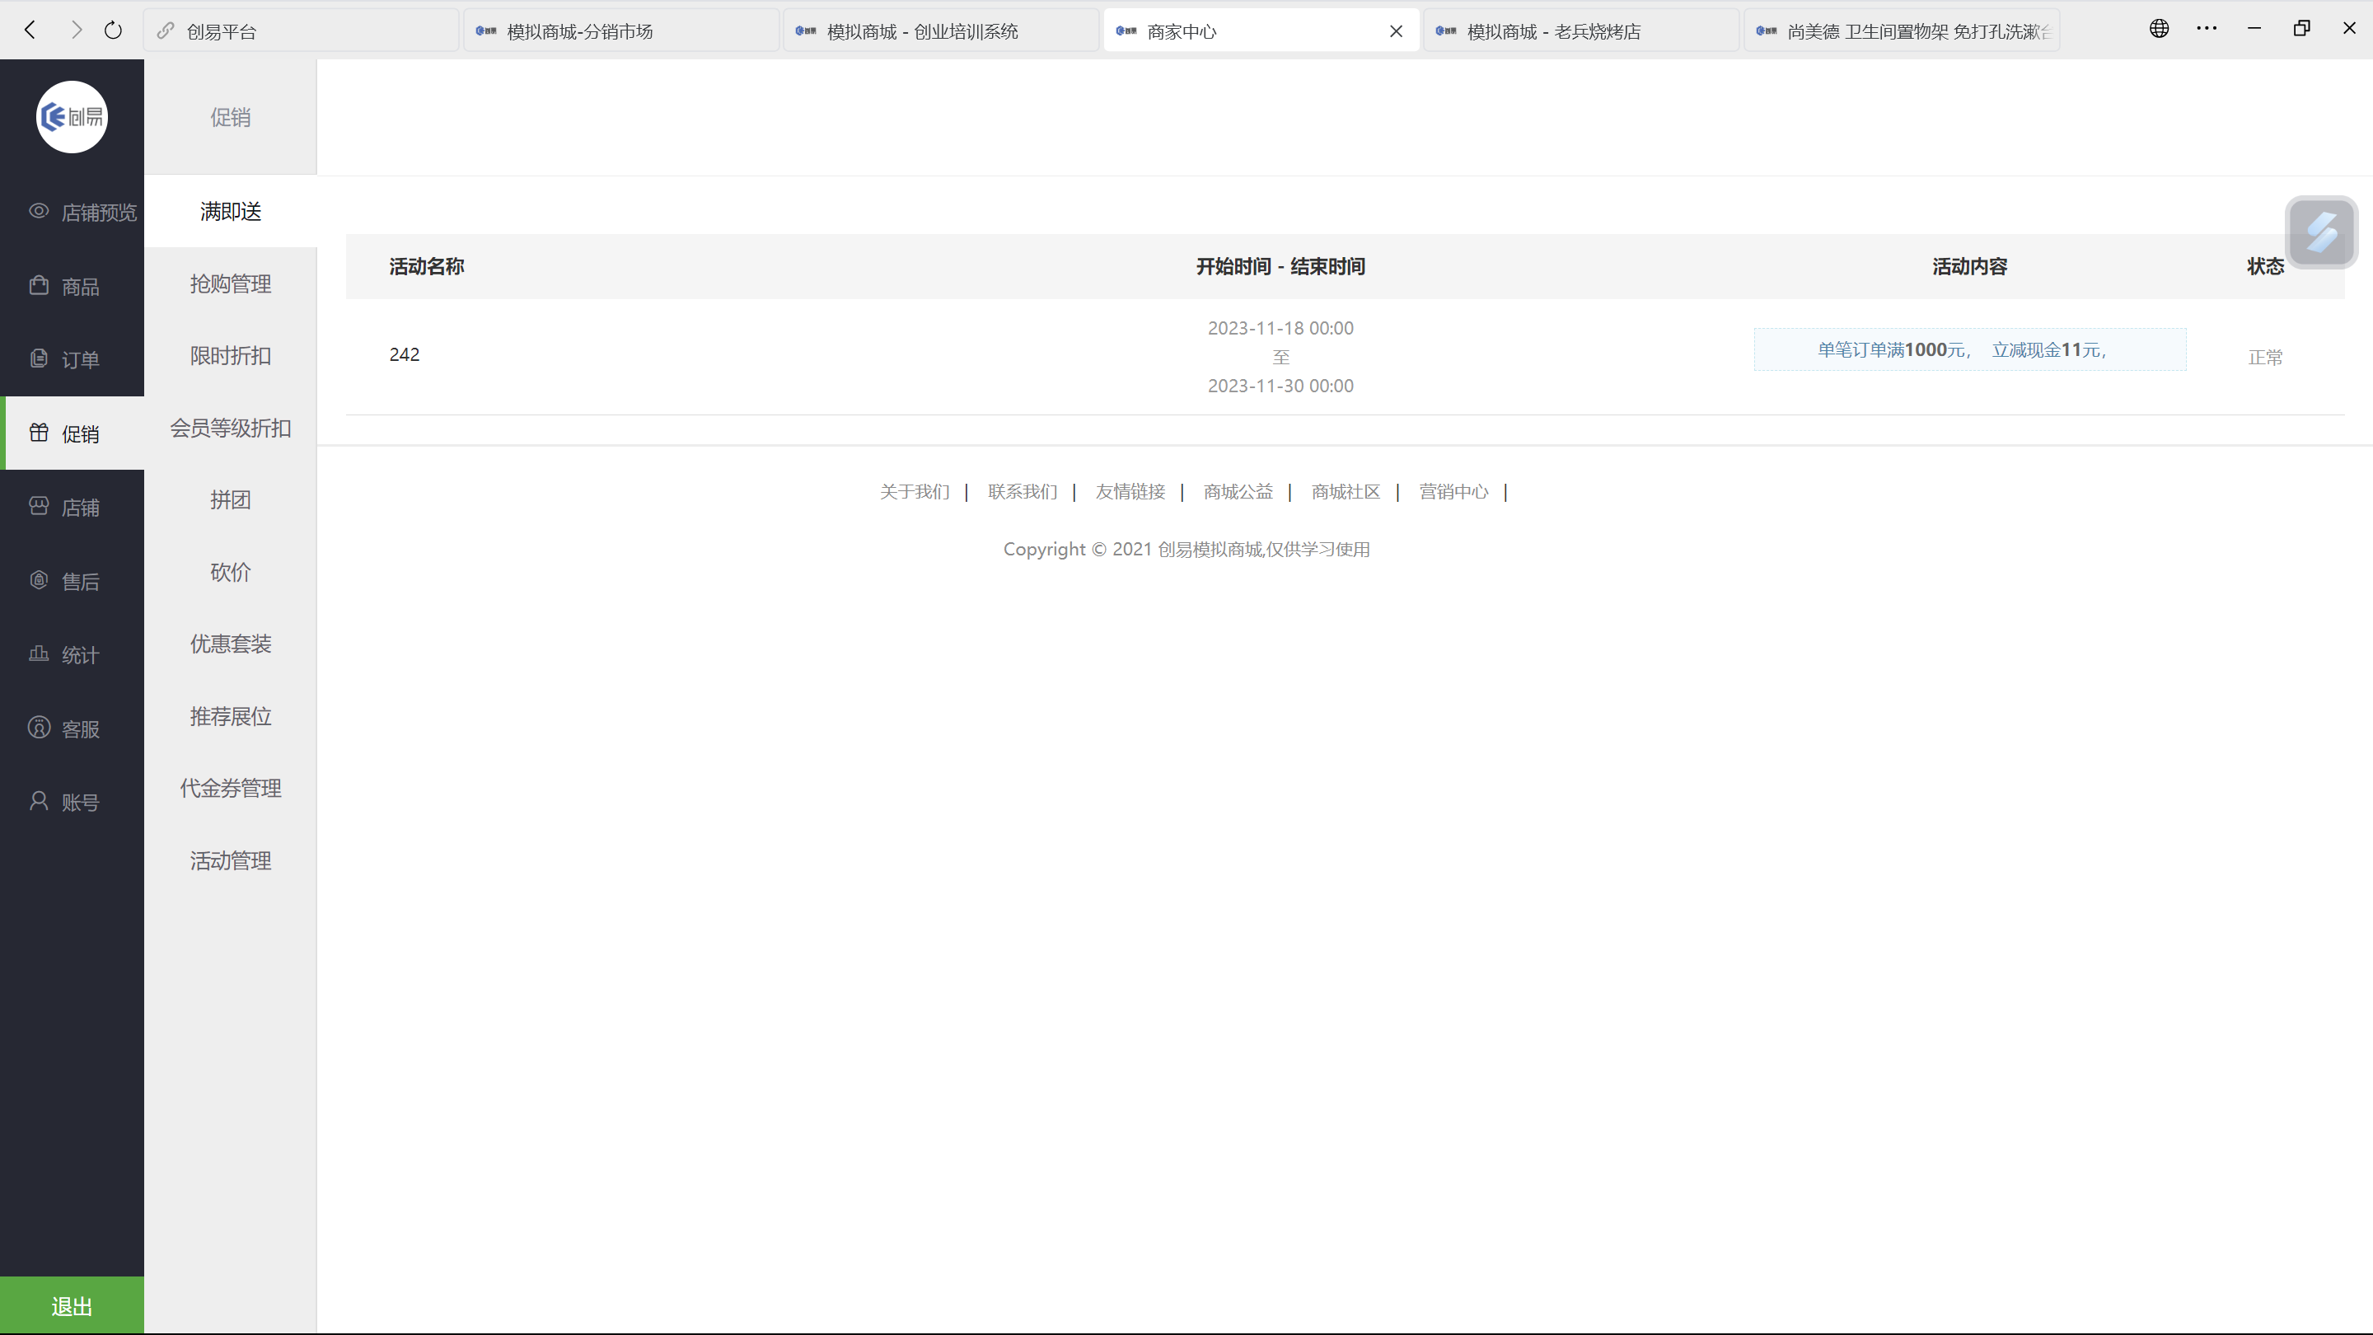
Task: Open the 抢购管理 submenu item
Action: tap(231, 283)
